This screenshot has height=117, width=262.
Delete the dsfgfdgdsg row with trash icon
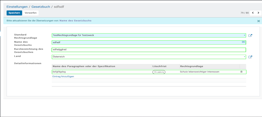241,72
